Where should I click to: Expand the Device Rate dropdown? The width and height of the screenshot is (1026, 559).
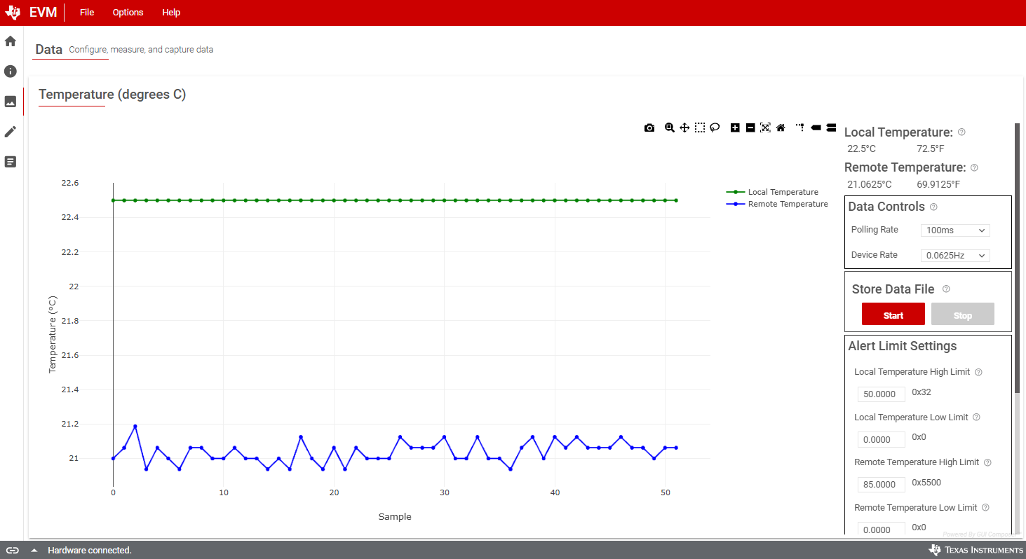tap(954, 256)
